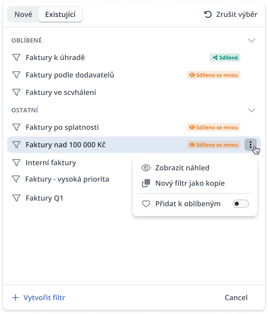Click the heart icon in the context menu
The width and height of the screenshot is (268, 314).
click(x=146, y=204)
